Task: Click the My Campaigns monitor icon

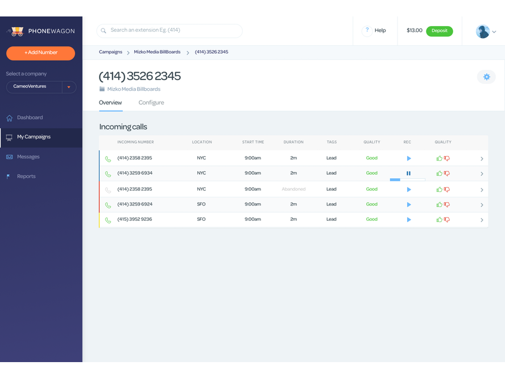Action: [x=9, y=137]
